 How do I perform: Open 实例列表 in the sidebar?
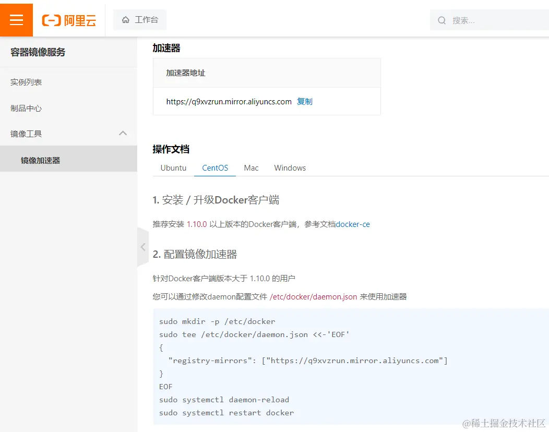26,82
